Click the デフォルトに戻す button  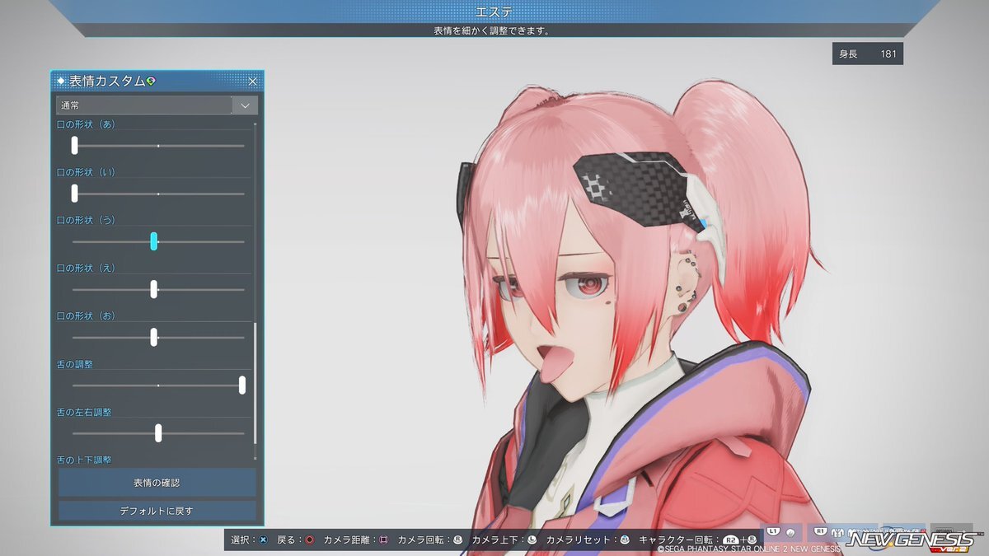pos(157,511)
